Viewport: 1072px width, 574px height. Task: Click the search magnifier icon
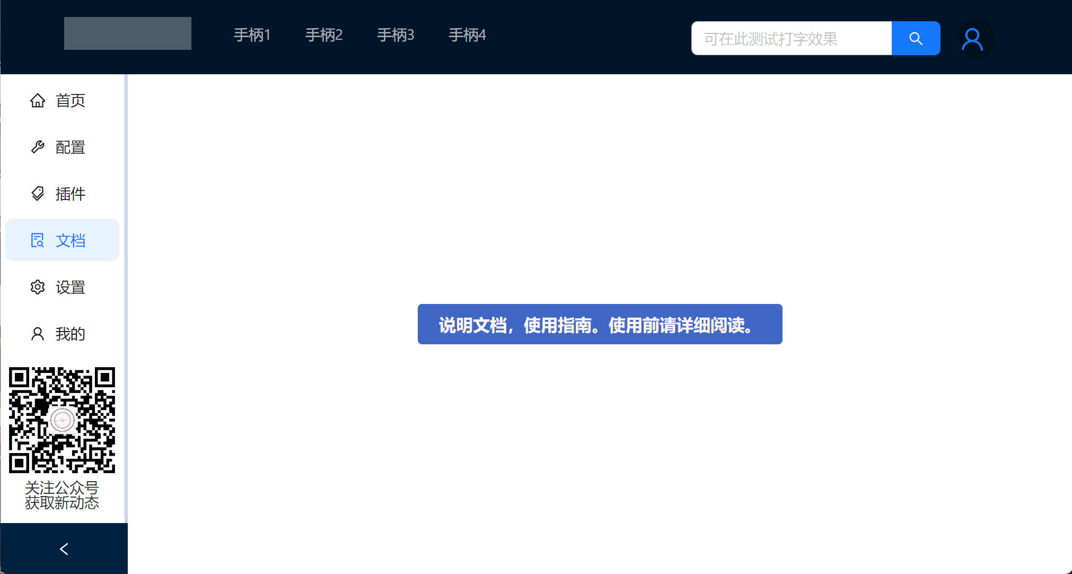[x=916, y=38]
